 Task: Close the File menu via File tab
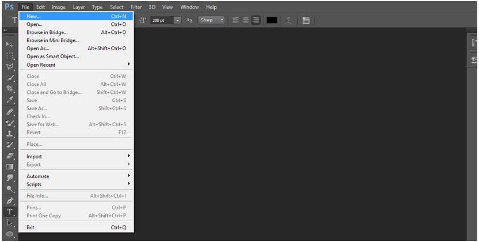pos(25,7)
